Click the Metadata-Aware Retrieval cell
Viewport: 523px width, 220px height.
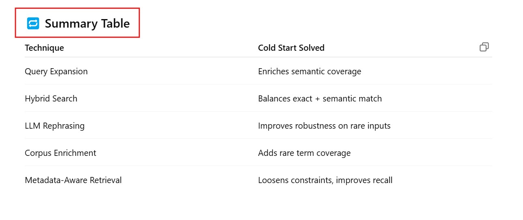click(73, 180)
